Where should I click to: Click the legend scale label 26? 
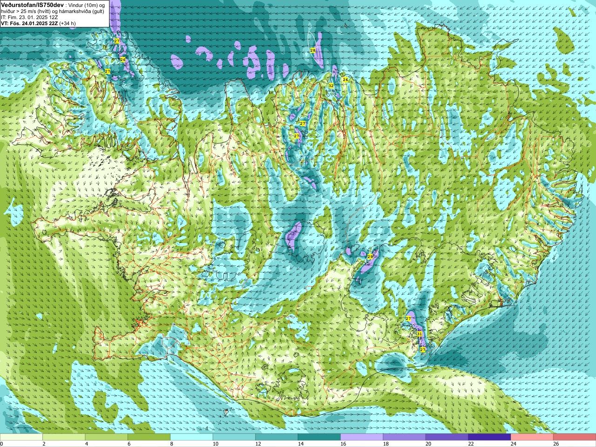tap(556, 444)
